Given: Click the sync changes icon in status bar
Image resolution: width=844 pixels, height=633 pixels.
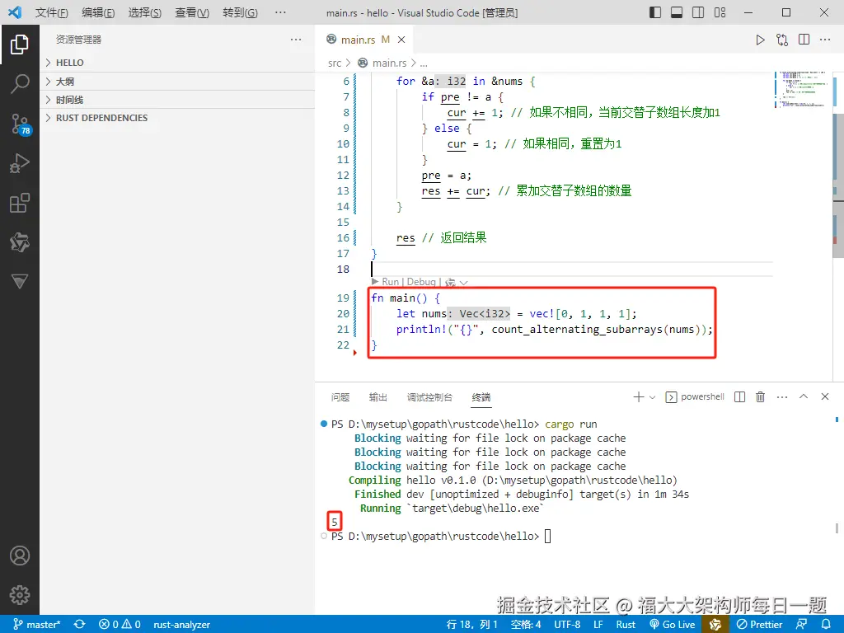Looking at the screenshot, I should [80, 625].
